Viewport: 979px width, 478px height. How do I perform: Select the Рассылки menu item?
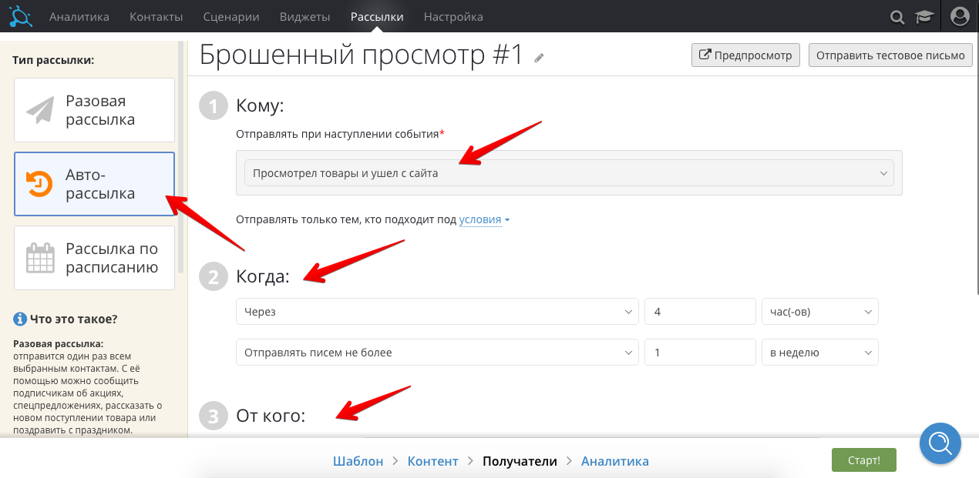377,16
